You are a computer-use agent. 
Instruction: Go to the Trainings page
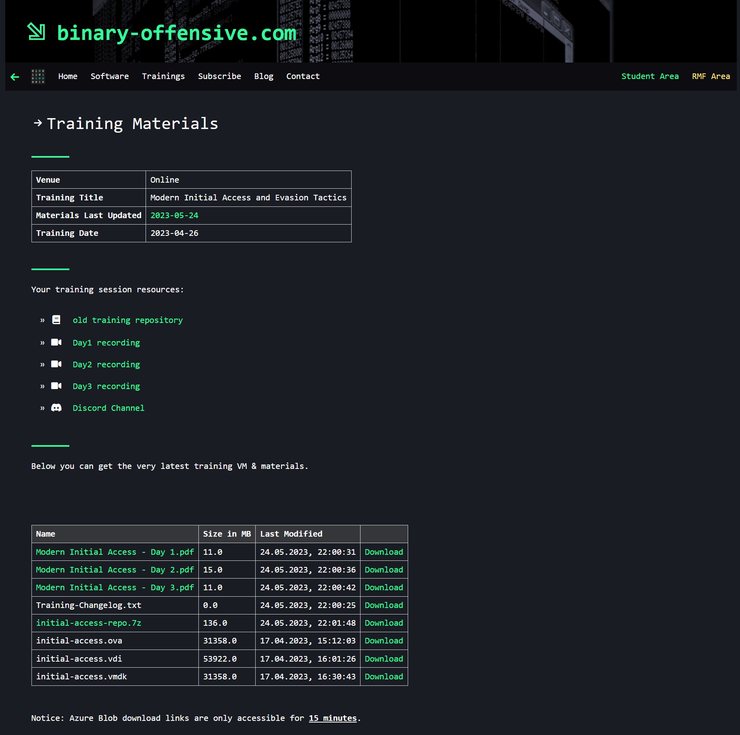click(163, 77)
